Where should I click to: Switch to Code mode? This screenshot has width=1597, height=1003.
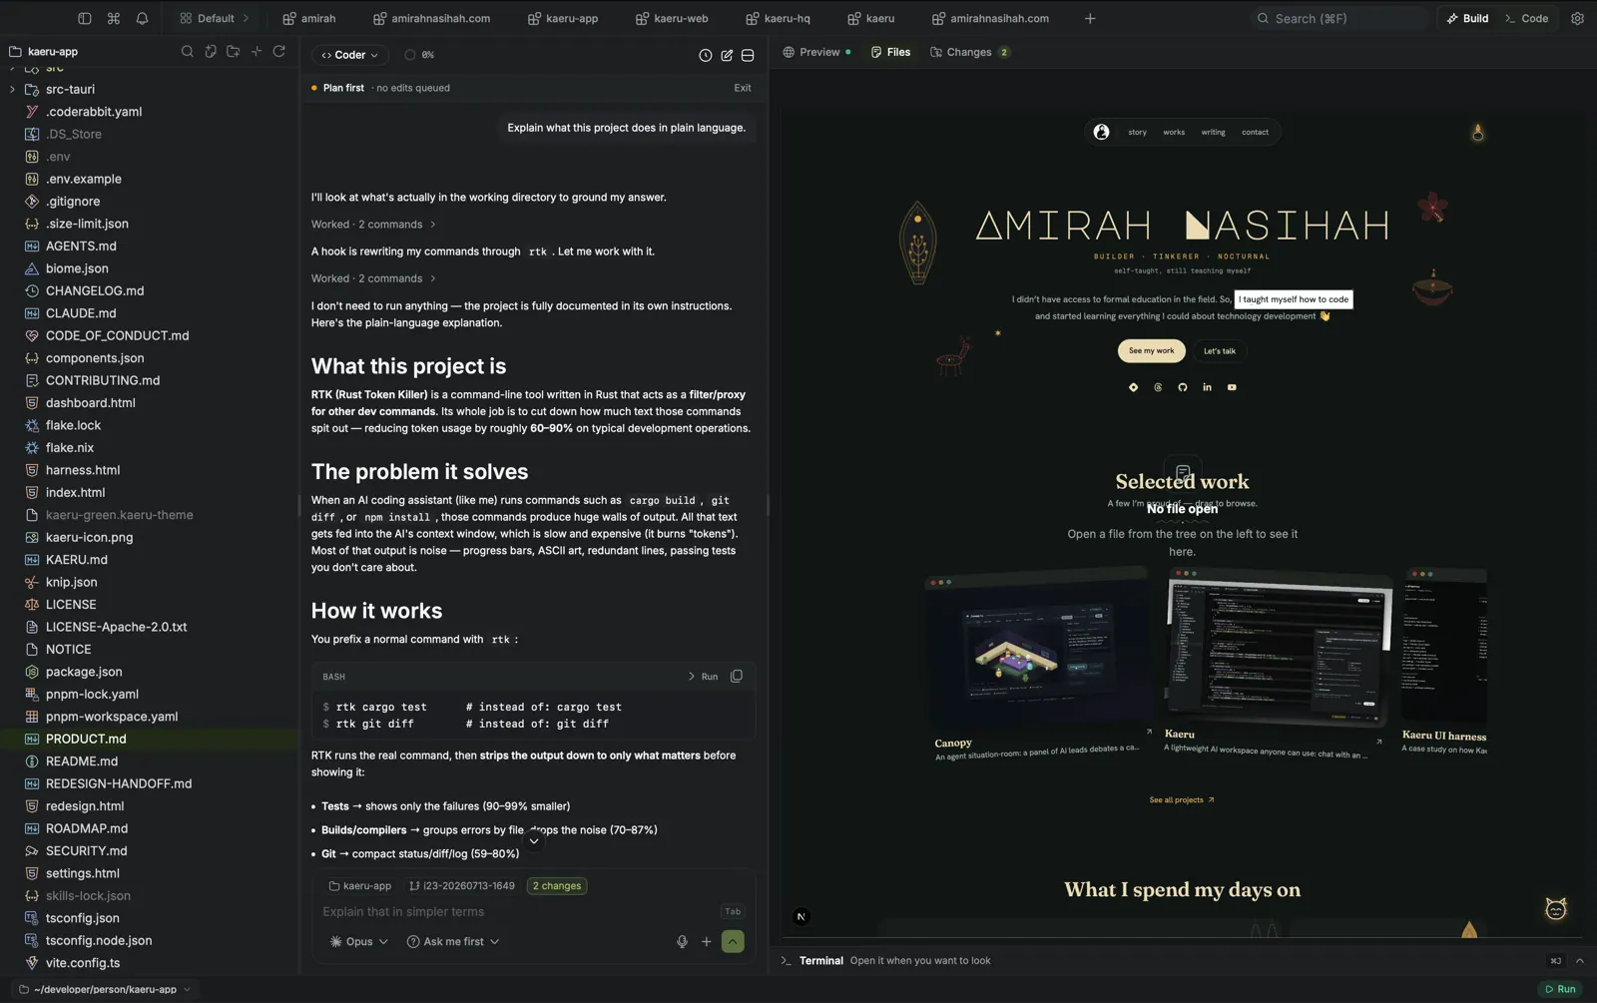[1526, 18]
